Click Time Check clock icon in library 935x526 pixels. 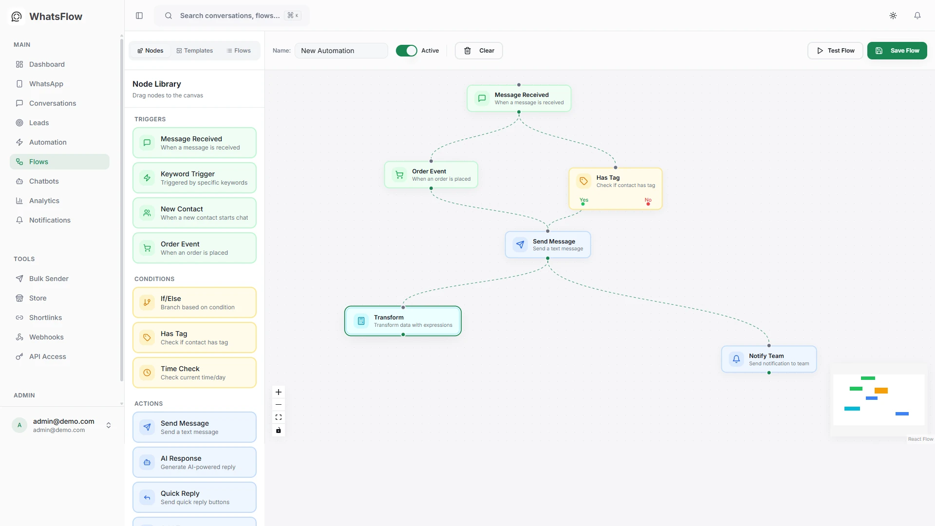coord(147,373)
